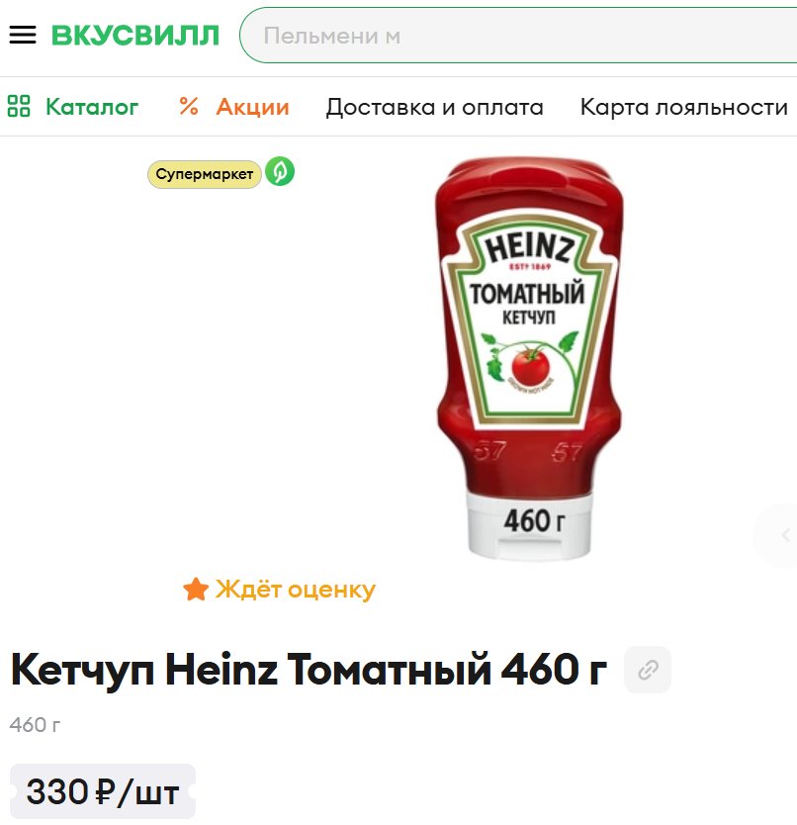Click the 330 ₽/шт price tag
The height and width of the screenshot is (825, 797).
point(103,791)
